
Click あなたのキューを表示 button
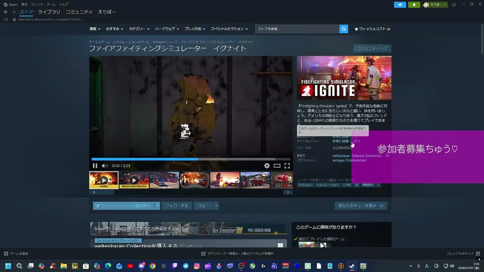pyautogui.click(x=361, y=206)
